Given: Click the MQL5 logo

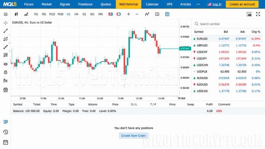Looking at the screenshot, I should [10, 4].
